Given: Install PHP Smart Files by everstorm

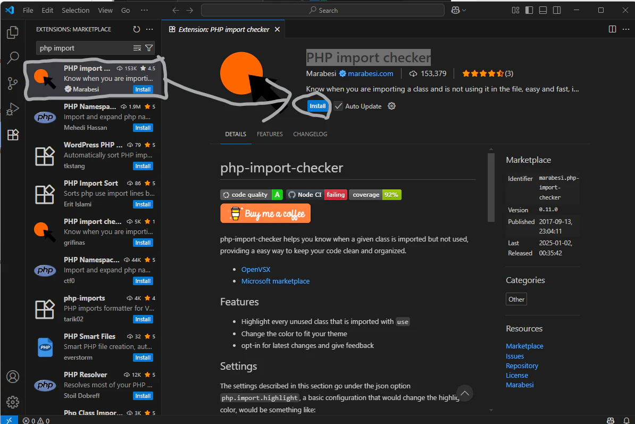Looking at the screenshot, I should click(143, 358).
